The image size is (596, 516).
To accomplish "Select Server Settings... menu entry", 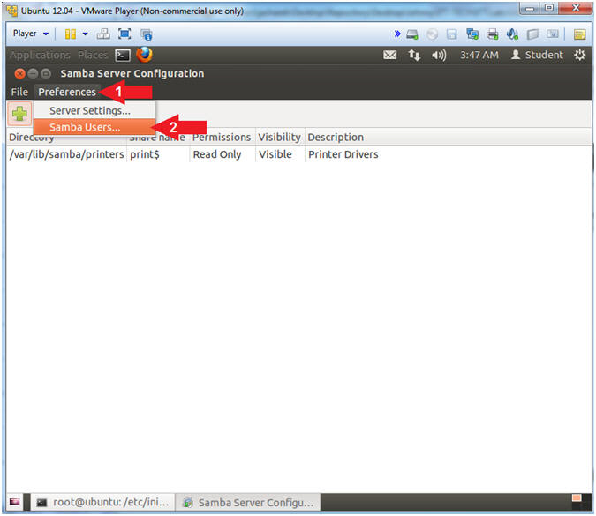I will coord(94,110).
